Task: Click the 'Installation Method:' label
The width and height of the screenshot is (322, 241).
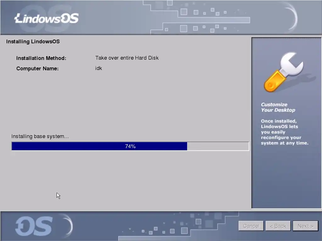Action: [x=41, y=58]
